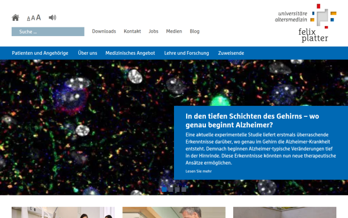Focus the Suche search field
Screen dimensions: 348x218
(x=48, y=31)
